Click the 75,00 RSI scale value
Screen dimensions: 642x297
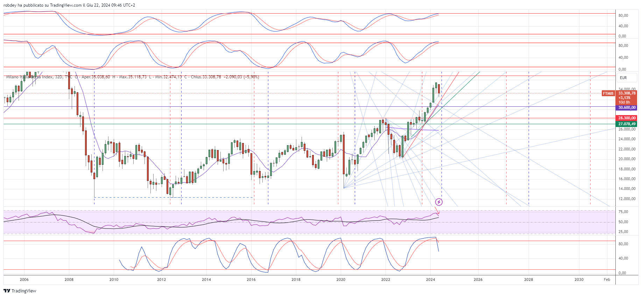623,212
